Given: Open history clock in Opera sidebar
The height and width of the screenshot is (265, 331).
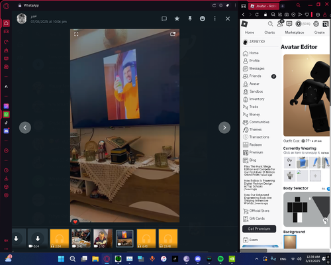Looking at the screenshot, I should (6, 170).
